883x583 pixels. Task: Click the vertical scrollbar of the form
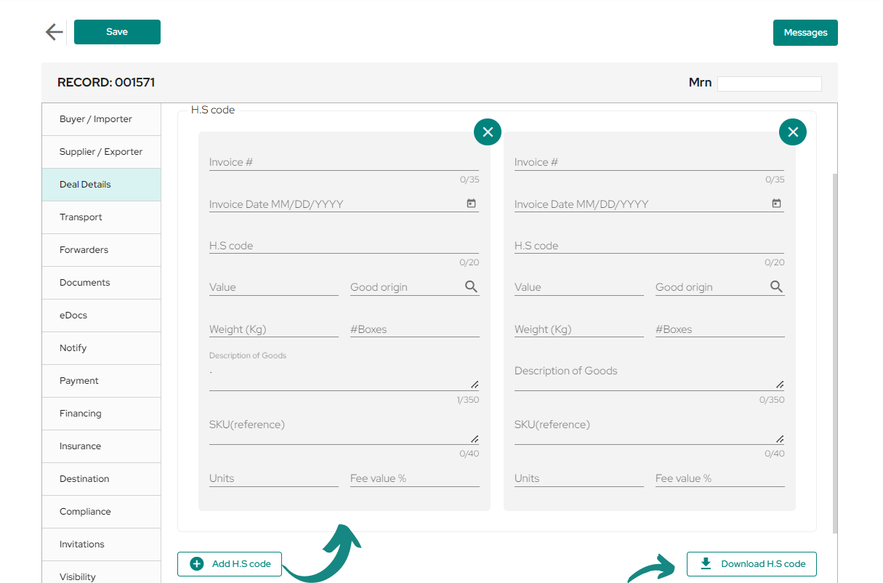click(834, 353)
